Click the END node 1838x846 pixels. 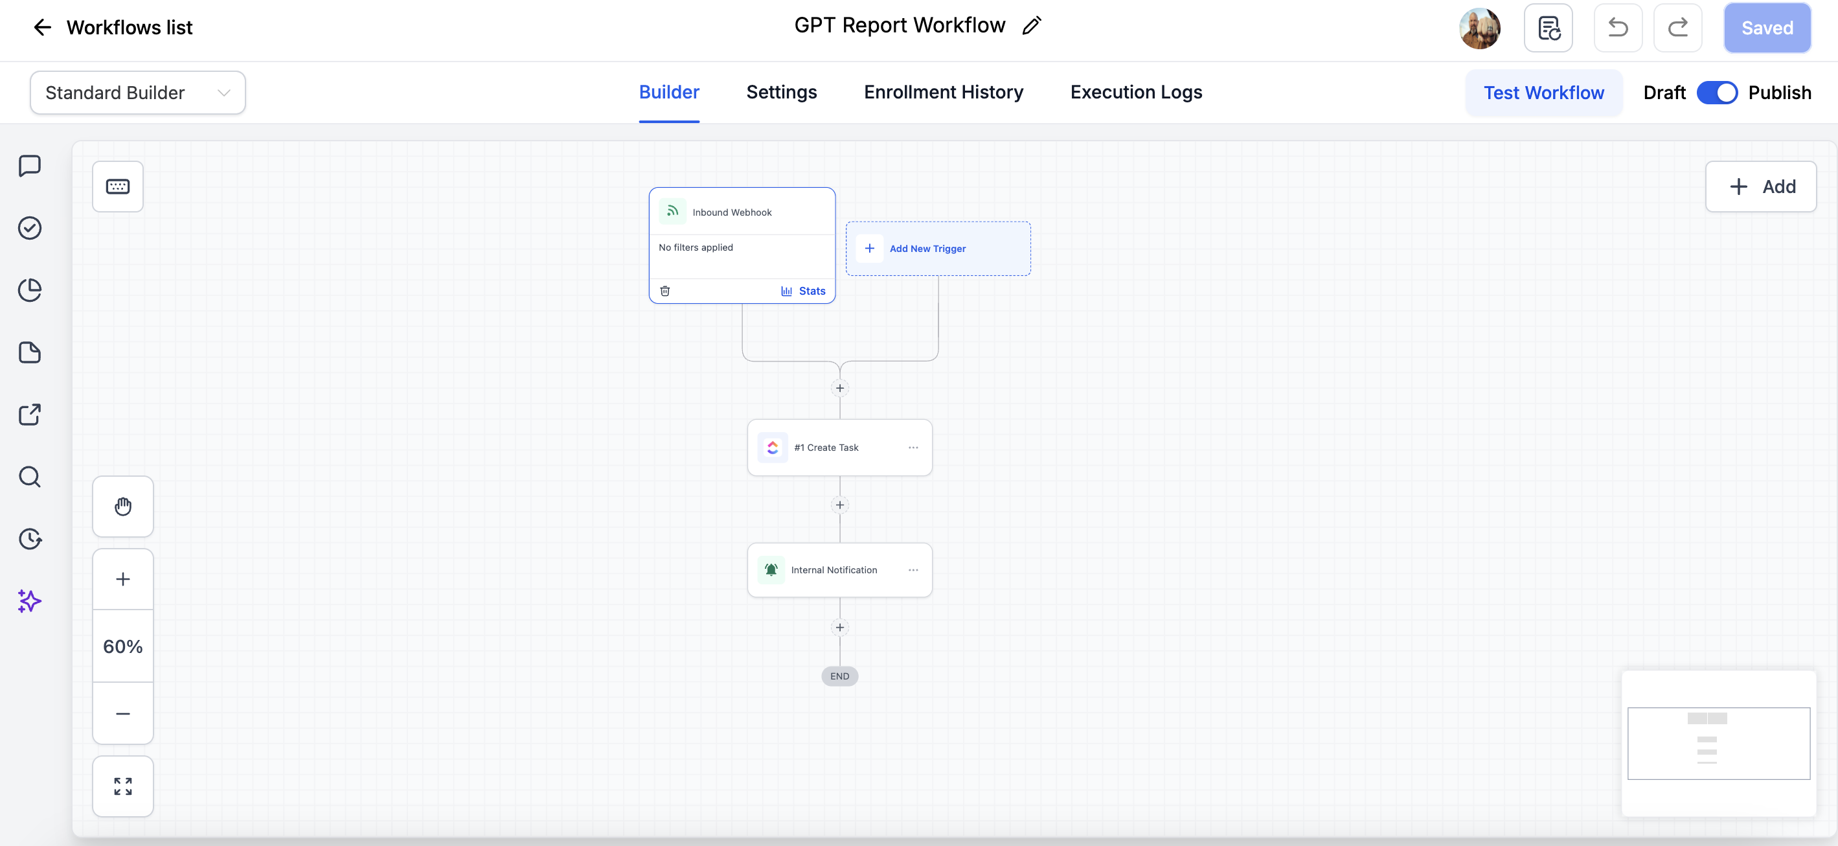(x=840, y=676)
